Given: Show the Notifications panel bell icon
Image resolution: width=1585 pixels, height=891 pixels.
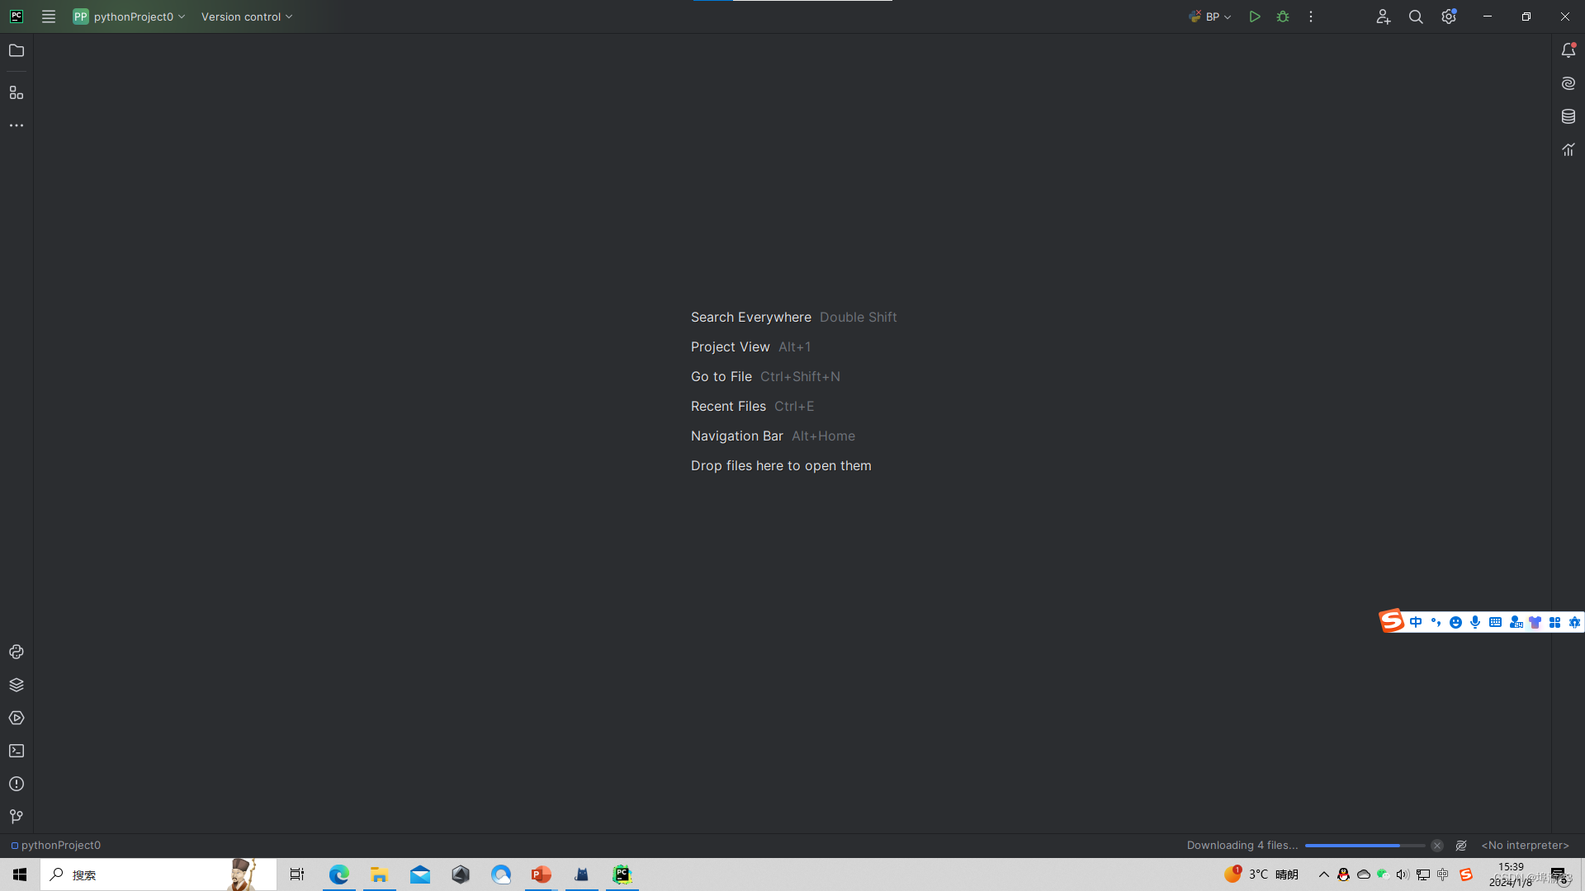Looking at the screenshot, I should [1568, 51].
